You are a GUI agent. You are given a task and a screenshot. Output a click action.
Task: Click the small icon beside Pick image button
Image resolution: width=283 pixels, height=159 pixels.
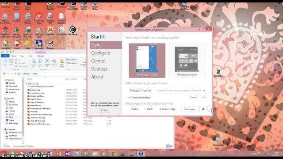pos(203,109)
